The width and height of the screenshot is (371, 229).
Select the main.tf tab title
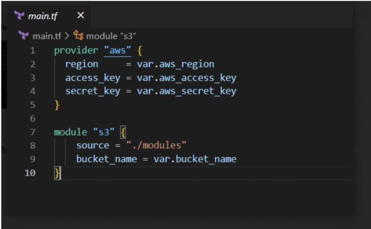coord(42,16)
